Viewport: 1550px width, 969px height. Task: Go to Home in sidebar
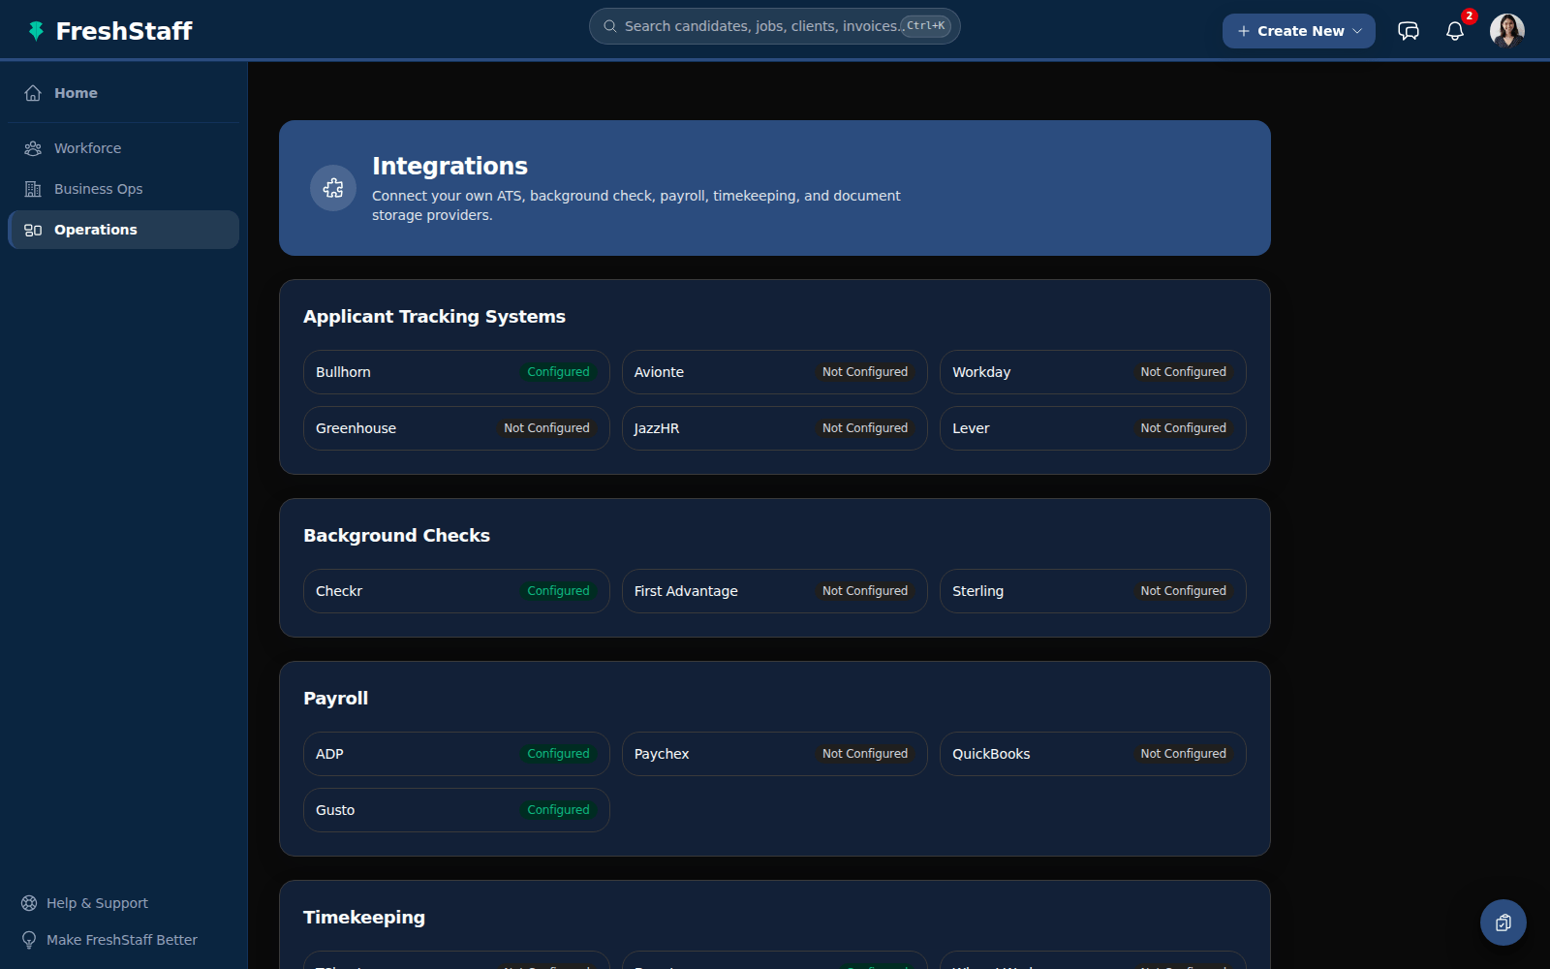124,93
